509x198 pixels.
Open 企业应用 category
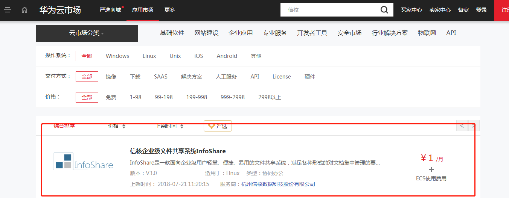[x=241, y=33]
